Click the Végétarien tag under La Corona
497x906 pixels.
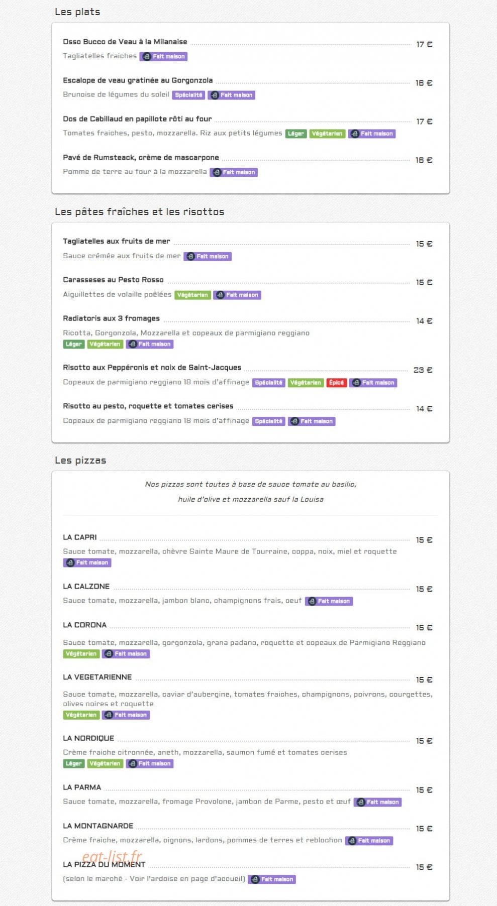click(x=81, y=654)
